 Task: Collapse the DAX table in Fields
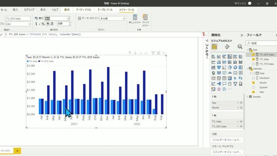[248, 50]
